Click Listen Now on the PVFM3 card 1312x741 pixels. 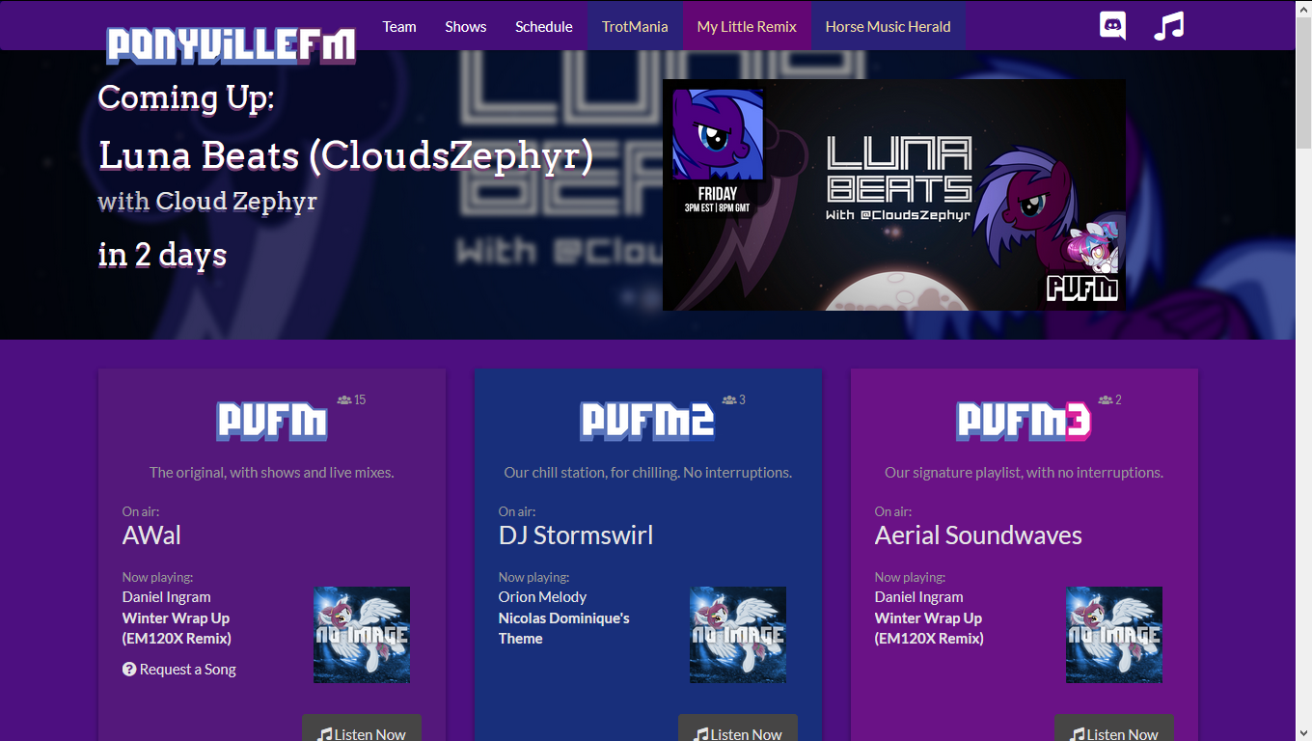[x=1114, y=728]
